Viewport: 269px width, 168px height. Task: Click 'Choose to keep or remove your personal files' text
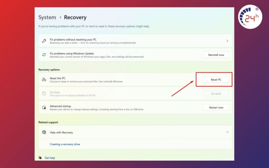86,82
